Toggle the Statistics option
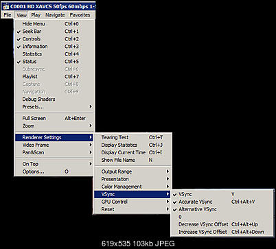The height and width of the screenshot is (249, 276). pos(54,54)
